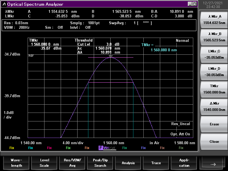Image resolution: width=228 pixels, height=171 pixels.
Task: Click the in Air indicator
Action: tap(154, 143)
